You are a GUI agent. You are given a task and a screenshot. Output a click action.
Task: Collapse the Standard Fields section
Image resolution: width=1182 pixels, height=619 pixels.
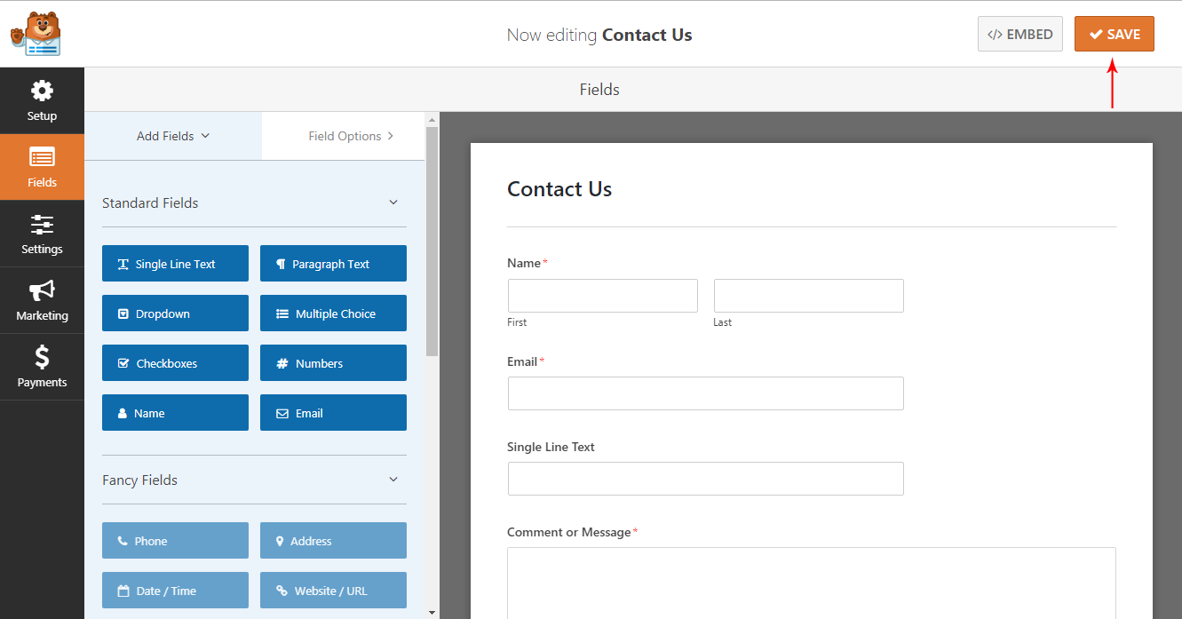(393, 202)
